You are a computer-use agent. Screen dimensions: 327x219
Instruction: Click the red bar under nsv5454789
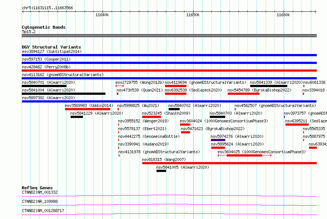click(244, 94)
